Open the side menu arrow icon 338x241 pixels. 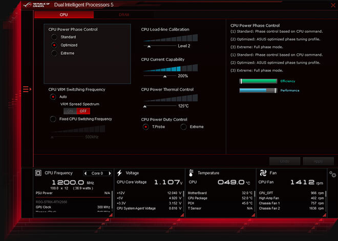click(x=27, y=89)
